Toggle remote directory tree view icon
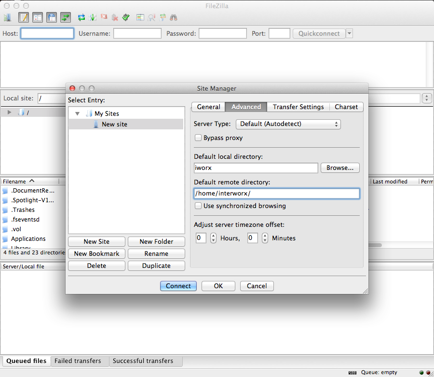This screenshot has width=434, height=377. click(x=52, y=18)
